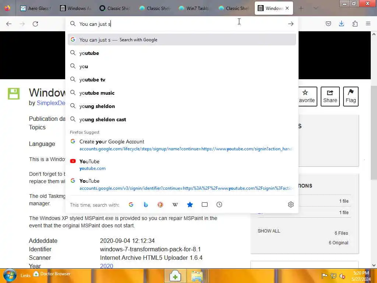Open Create your Google Account suggestion
This screenshot has height=283, width=377.
coord(182,145)
